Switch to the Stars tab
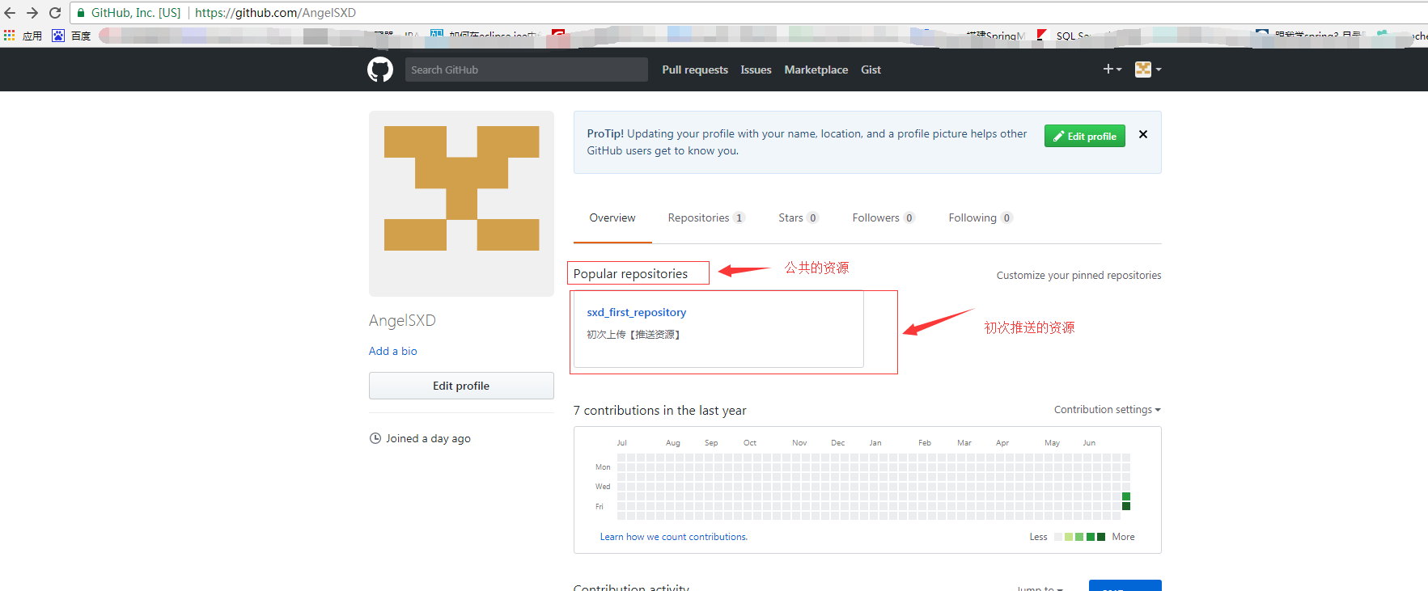The height and width of the screenshot is (591, 1428). [x=799, y=218]
